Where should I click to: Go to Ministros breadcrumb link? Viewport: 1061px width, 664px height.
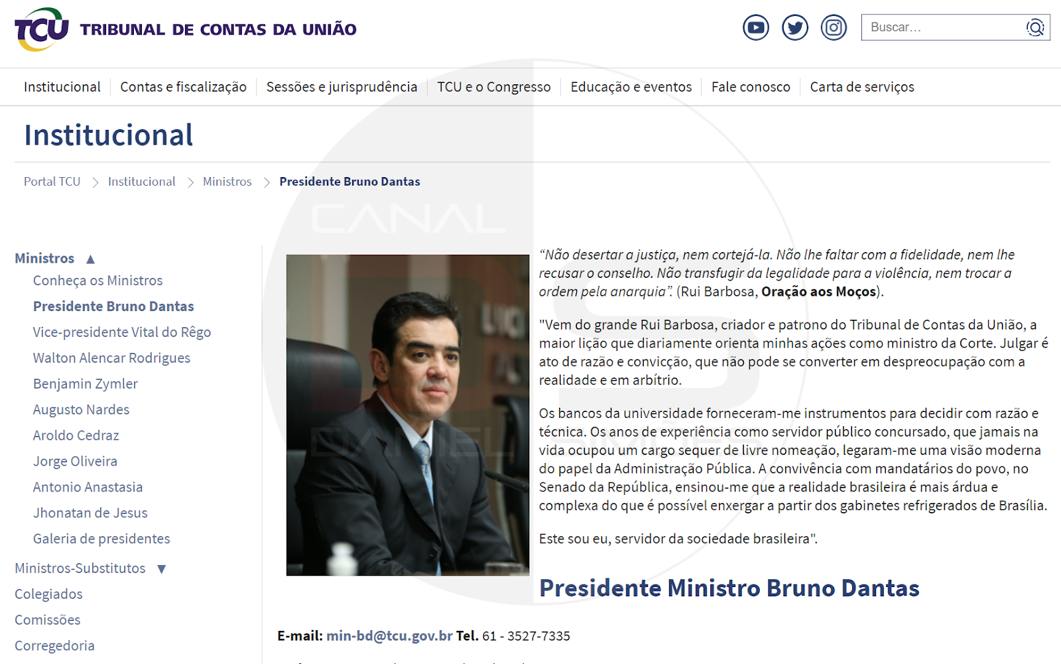coord(227,182)
